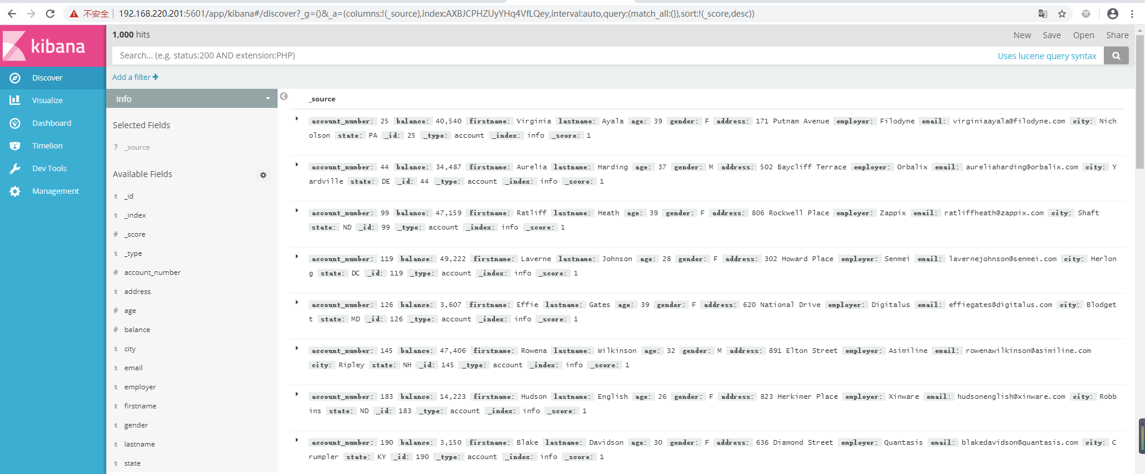This screenshot has width=1145, height=474.
Task: Open the Uses lucene query syntax link
Action: tap(1046, 56)
